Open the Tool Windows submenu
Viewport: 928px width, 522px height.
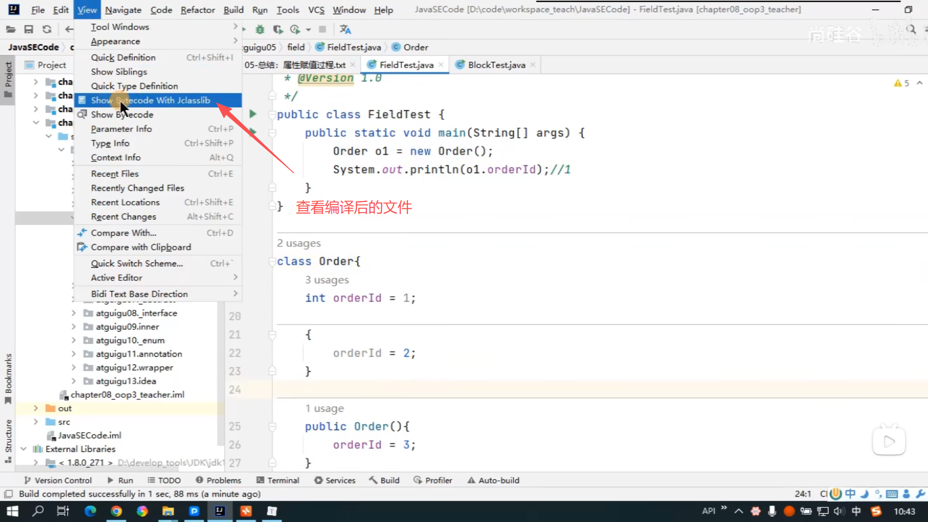[120, 27]
